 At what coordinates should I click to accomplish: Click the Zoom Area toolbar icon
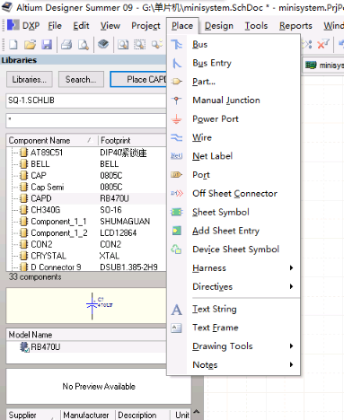pos(139,45)
